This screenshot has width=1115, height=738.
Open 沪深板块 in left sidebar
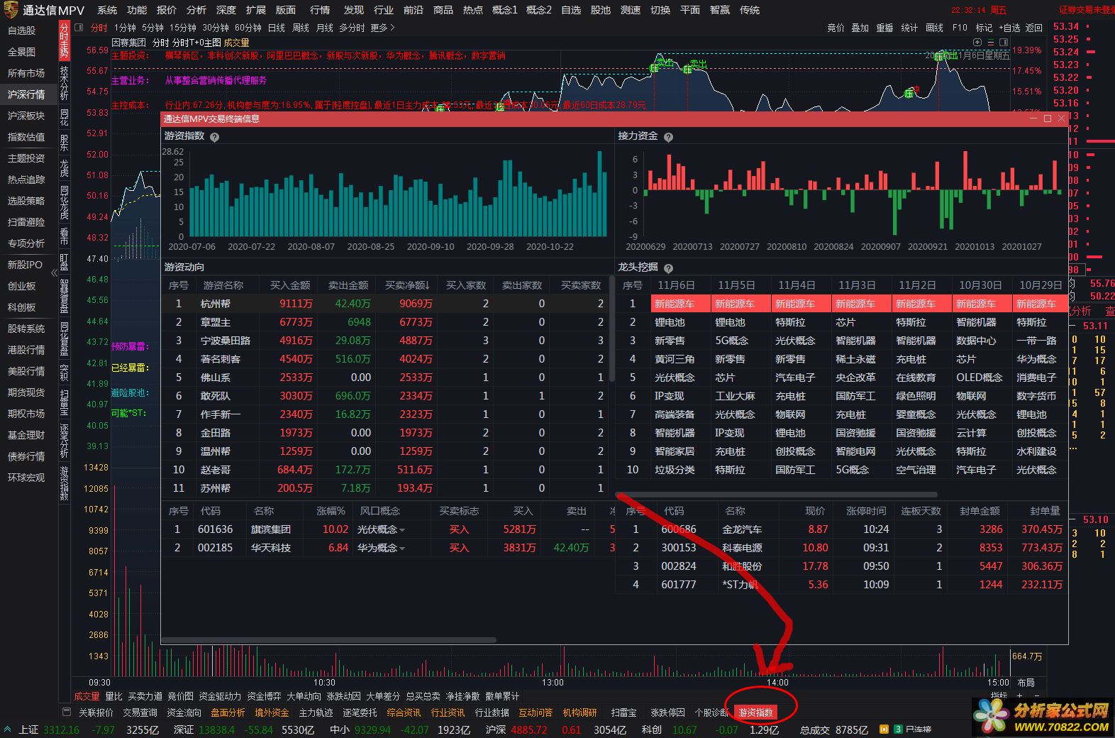26,116
